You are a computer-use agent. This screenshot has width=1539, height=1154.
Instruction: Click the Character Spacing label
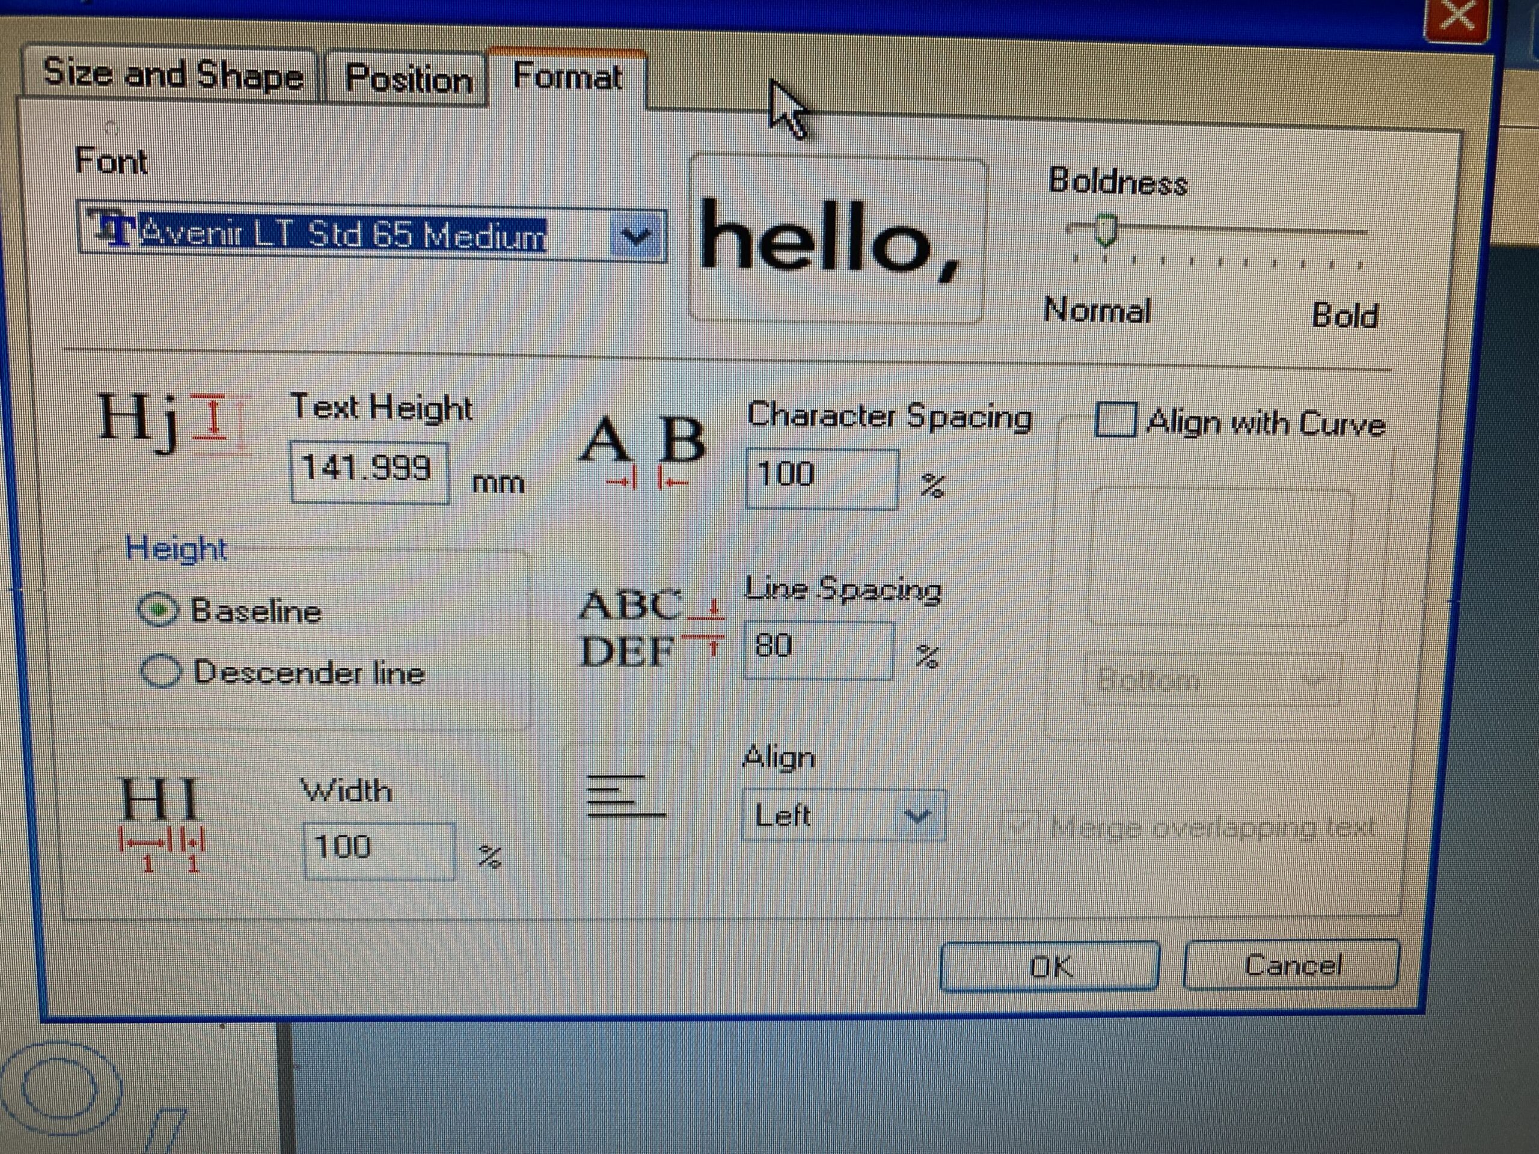pos(889,416)
